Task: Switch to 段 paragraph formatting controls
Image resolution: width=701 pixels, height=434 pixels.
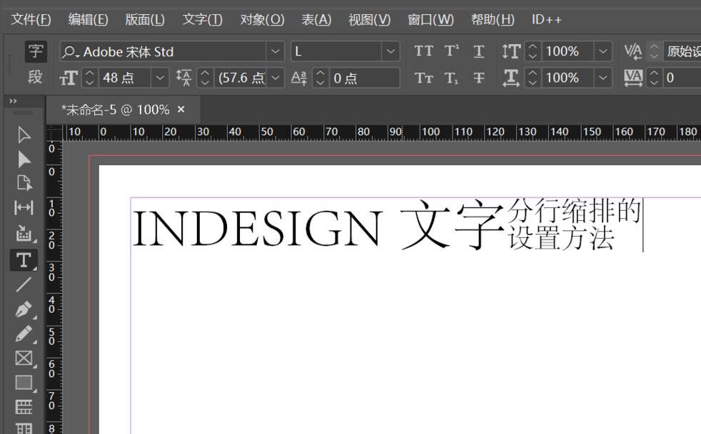Action: [x=35, y=77]
